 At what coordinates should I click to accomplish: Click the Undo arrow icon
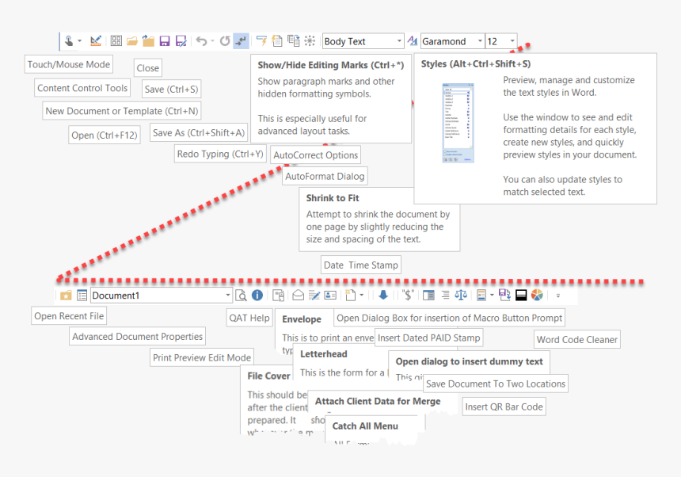pos(201,41)
